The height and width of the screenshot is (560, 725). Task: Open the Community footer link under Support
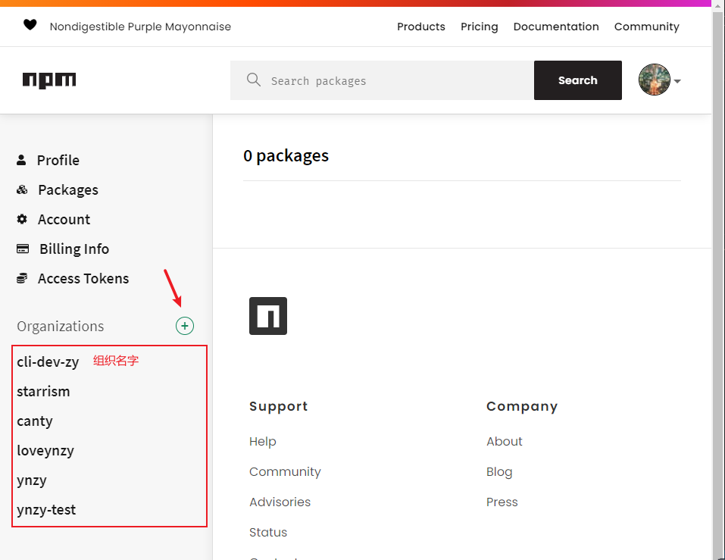click(x=285, y=471)
